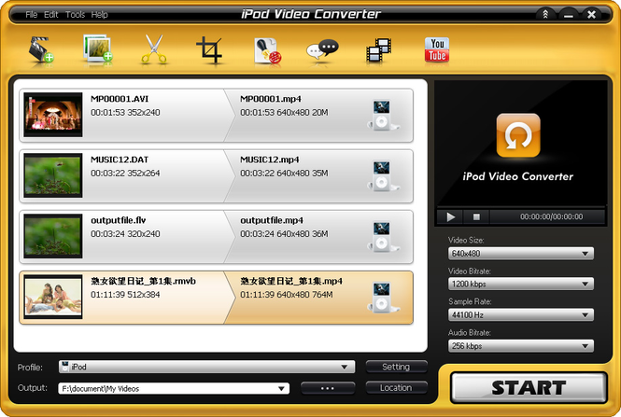621x417 pixels.
Task: Click iPod device icon in the highlighted rmvb row
Action: (x=382, y=298)
